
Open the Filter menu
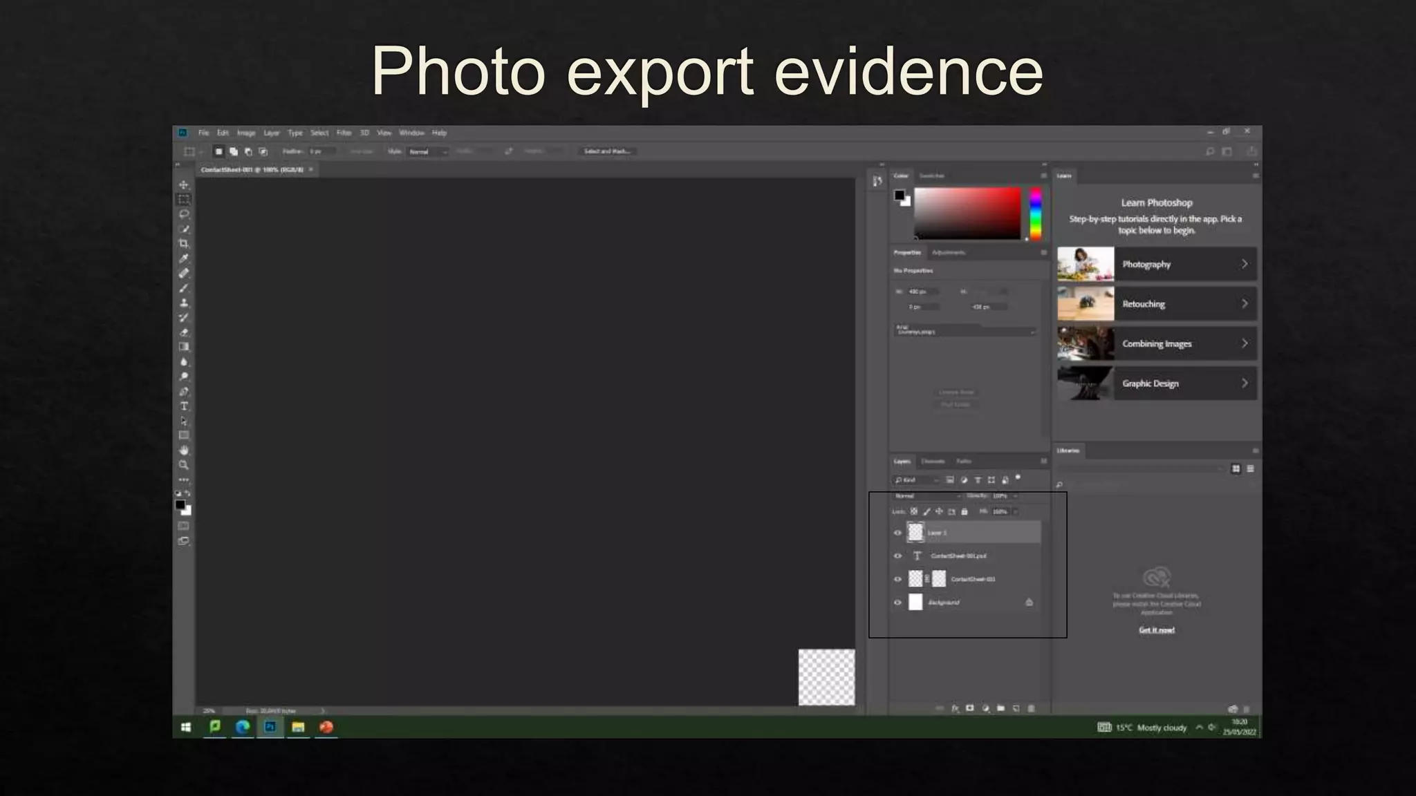click(x=344, y=133)
